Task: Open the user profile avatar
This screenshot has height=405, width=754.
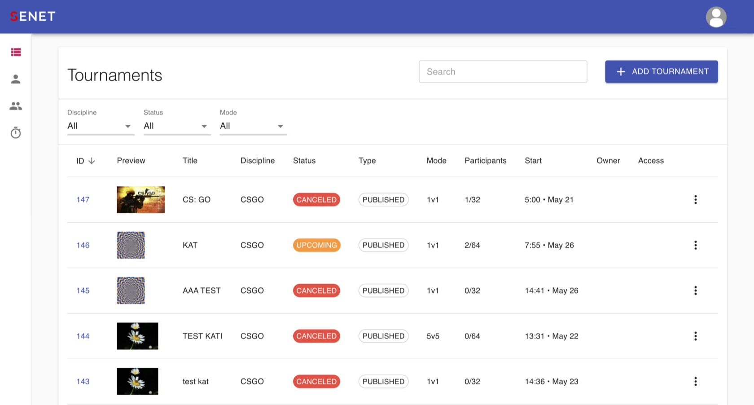Action: (x=716, y=17)
